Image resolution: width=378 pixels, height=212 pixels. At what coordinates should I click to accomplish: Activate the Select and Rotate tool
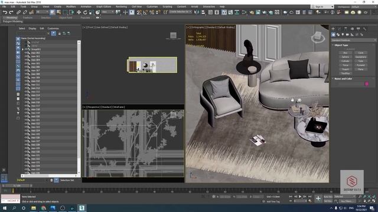click(x=85, y=12)
